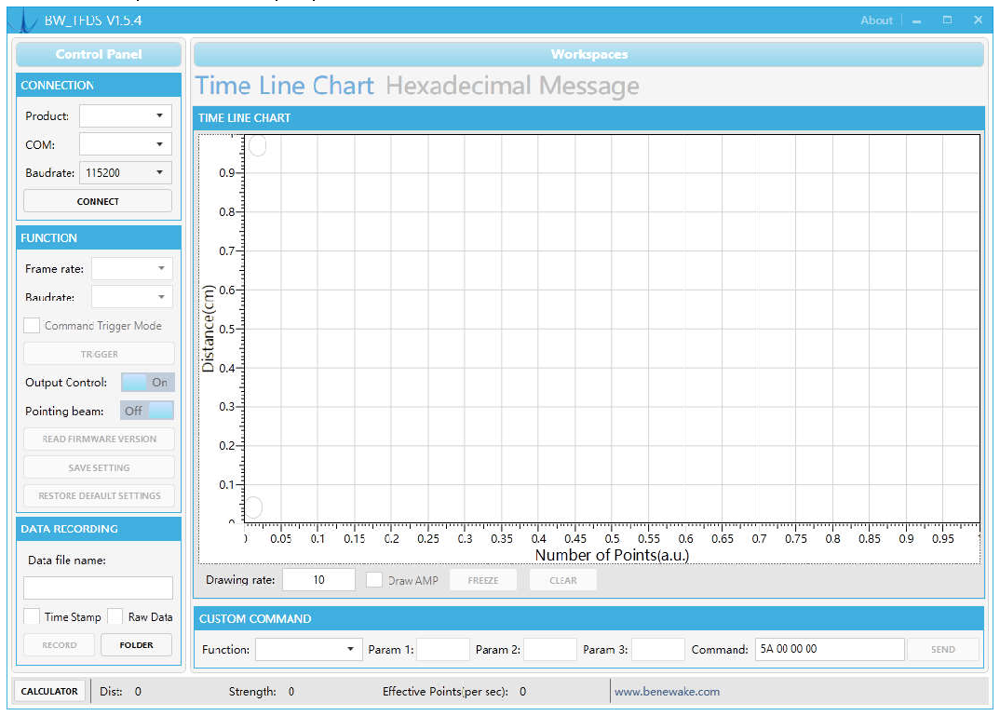
Task: Open the connection Baudrate 115200 dropdown
Action: pyautogui.click(x=126, y=173)
